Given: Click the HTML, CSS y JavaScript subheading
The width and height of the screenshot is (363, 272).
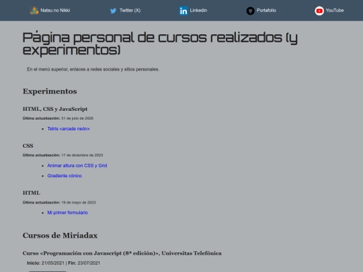Looking at the screenshot, I should pos(55,109).
